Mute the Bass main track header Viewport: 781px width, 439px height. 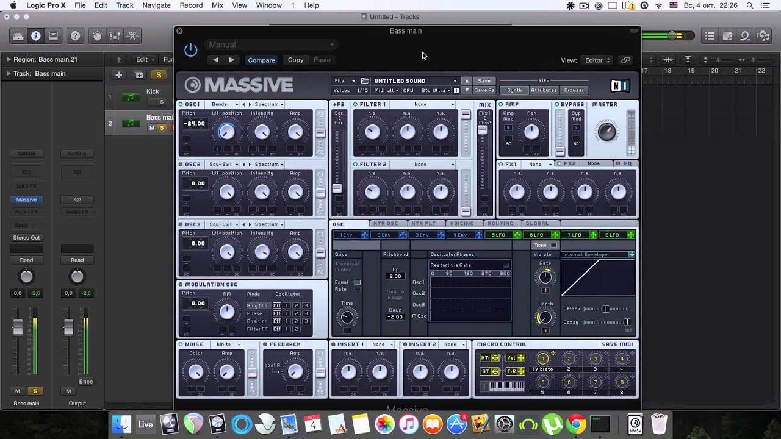152,127
